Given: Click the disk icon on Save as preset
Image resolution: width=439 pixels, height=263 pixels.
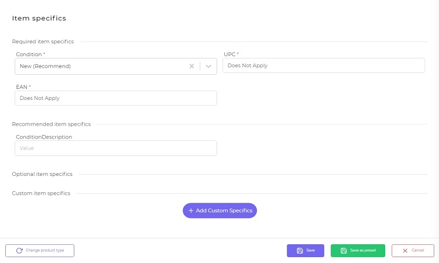Looking at the screenshot, I should 344,251.
